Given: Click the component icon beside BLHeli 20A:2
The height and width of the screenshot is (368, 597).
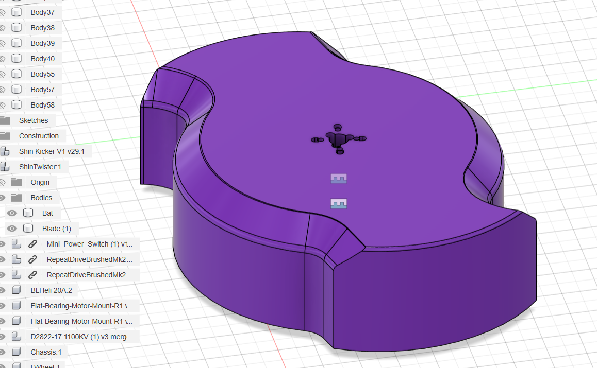Looking at the screenshot, I should pyautogui.click(x=16, y=290).
